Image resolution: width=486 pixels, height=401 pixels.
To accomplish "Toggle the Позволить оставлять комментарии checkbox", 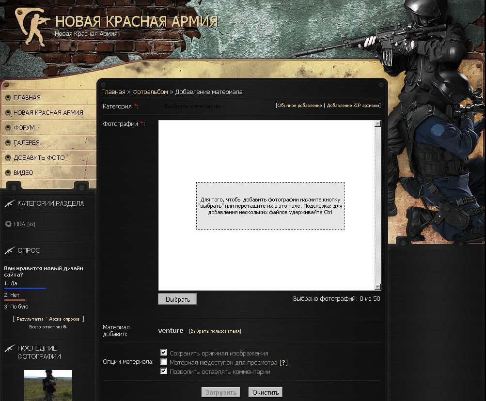I will tap(164, 371).
